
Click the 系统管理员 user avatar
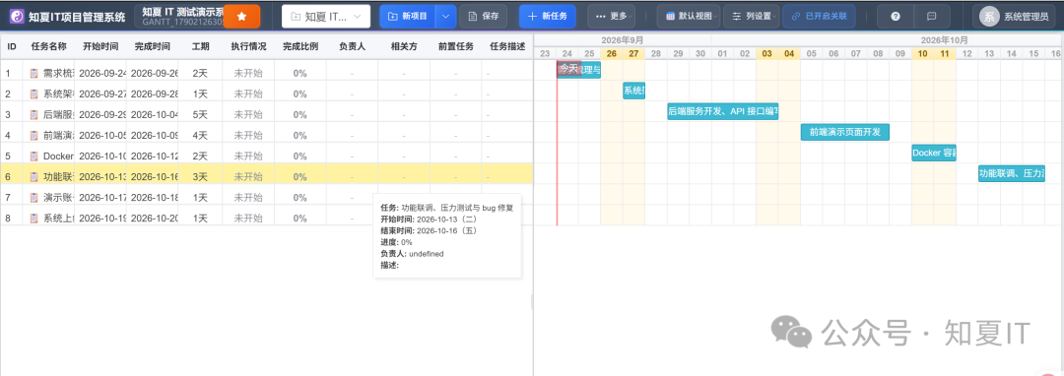pyautogui.click(x=989, y=17)
